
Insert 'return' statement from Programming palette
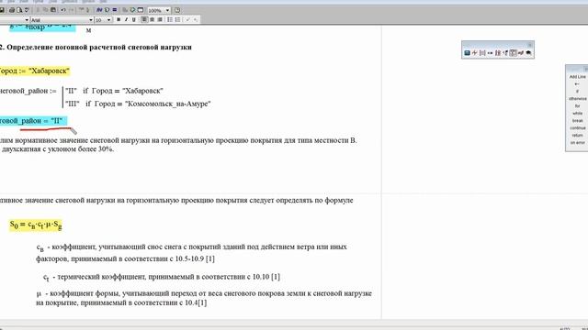[x=578, y=136]
